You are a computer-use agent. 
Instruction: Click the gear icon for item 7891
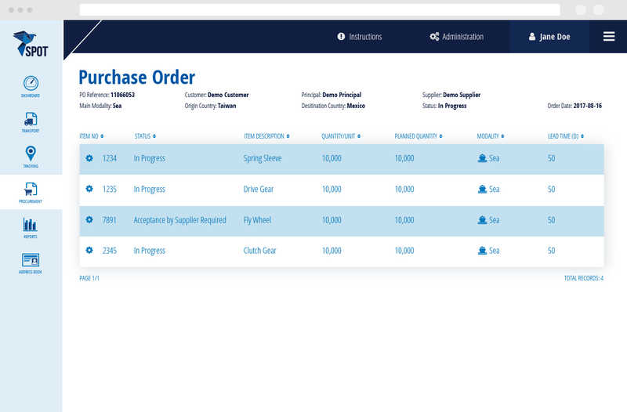89,220
